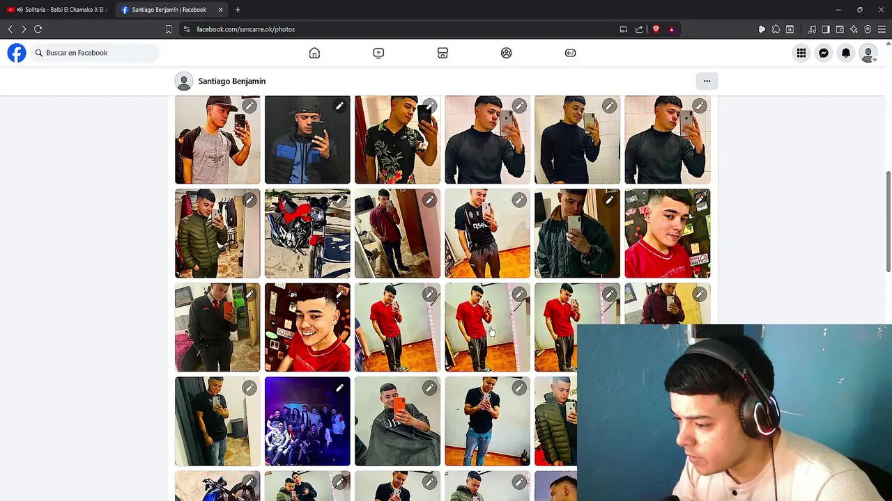Open the blue and black jacket selfie
This screenshot has width=892, height=501.
(x=307, y=140)
